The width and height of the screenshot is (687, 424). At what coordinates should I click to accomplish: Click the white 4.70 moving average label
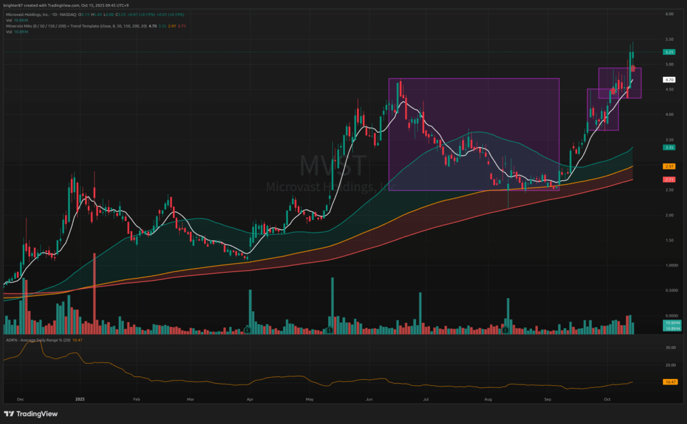point(669,80)
